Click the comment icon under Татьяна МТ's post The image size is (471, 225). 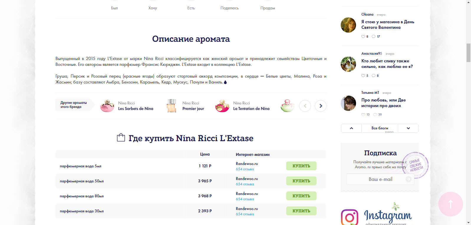[x=375, y=115]
